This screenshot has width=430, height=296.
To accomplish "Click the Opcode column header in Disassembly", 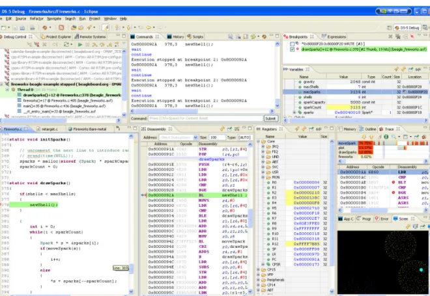I will click(186, 144).
